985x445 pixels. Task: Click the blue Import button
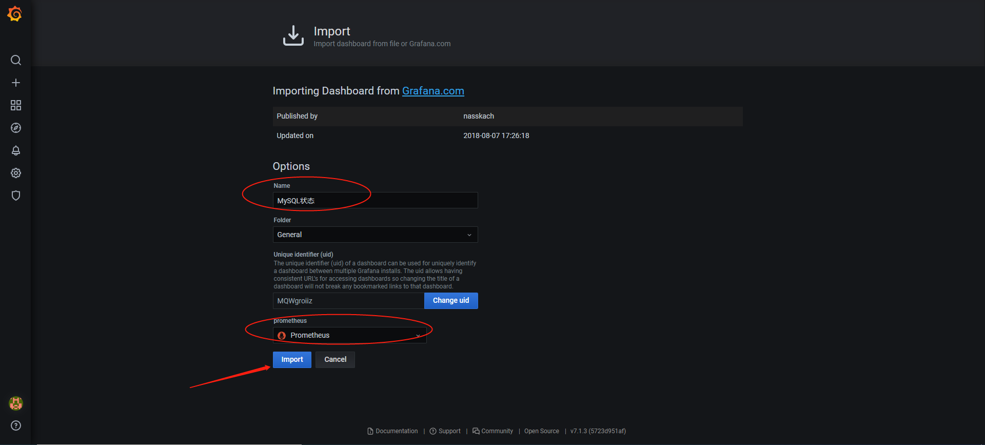click(x=292, y=360)
